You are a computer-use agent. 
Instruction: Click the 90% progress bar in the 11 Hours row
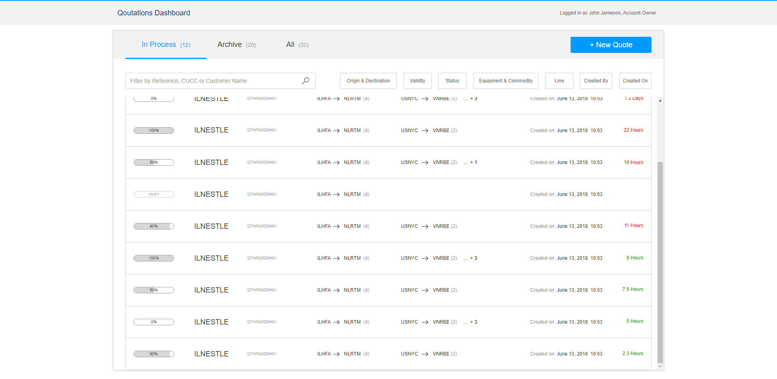tap(154, 226)
